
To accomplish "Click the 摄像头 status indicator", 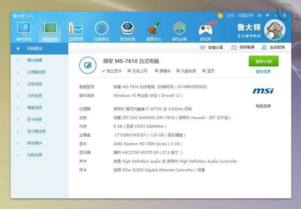I will coord(163,71).
